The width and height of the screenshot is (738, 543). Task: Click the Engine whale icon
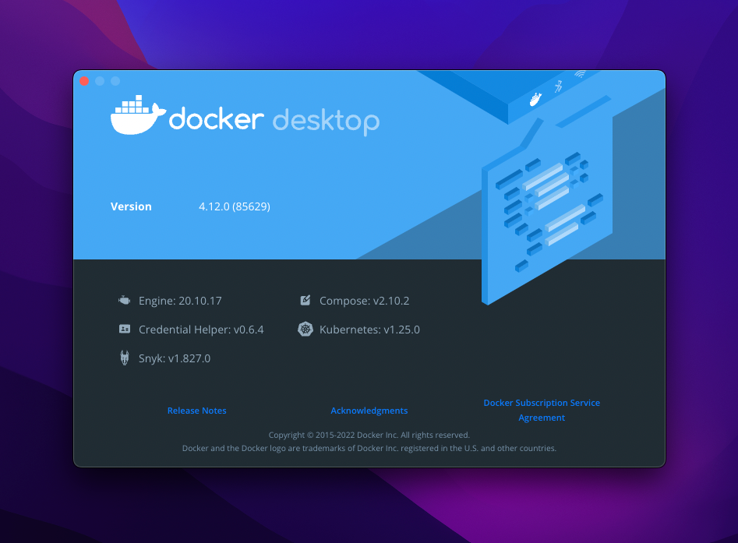[x=124, y=300]
